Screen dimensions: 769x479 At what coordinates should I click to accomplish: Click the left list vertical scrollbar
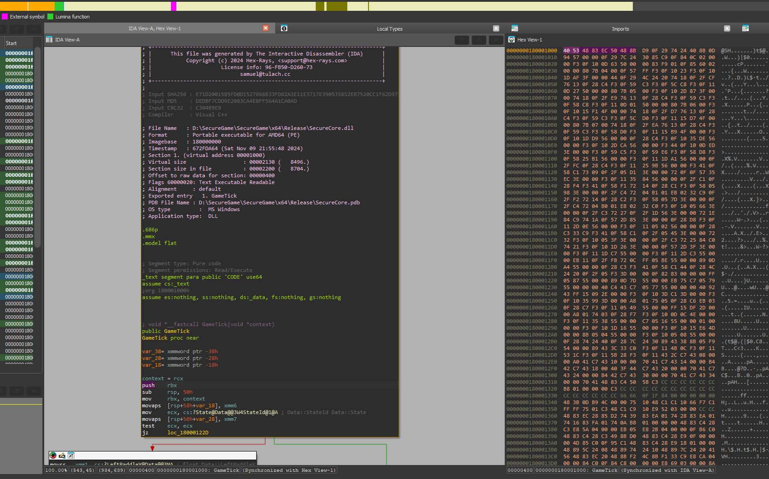pos(38,147)
